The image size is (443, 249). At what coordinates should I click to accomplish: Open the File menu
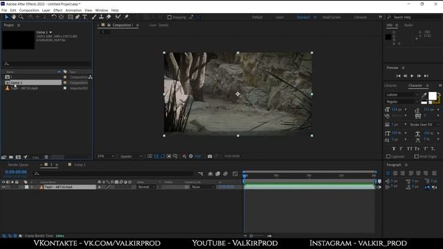4,10
